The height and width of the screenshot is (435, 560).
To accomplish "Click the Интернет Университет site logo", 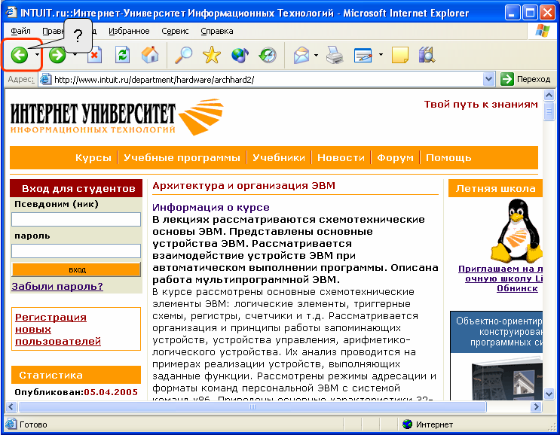I will pyautogui.click(x=117, y=117).
